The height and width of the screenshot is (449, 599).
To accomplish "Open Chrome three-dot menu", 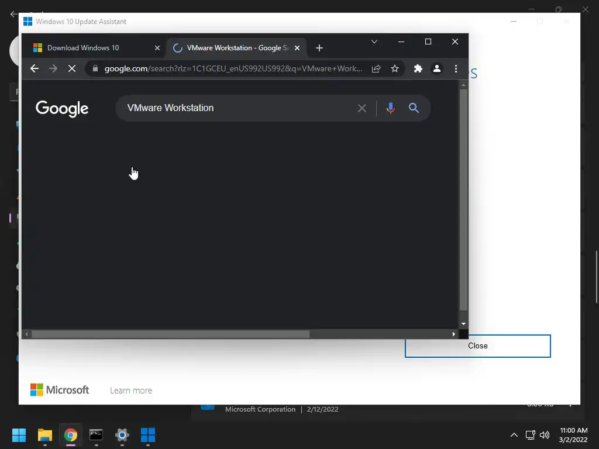I will point(456,69).
